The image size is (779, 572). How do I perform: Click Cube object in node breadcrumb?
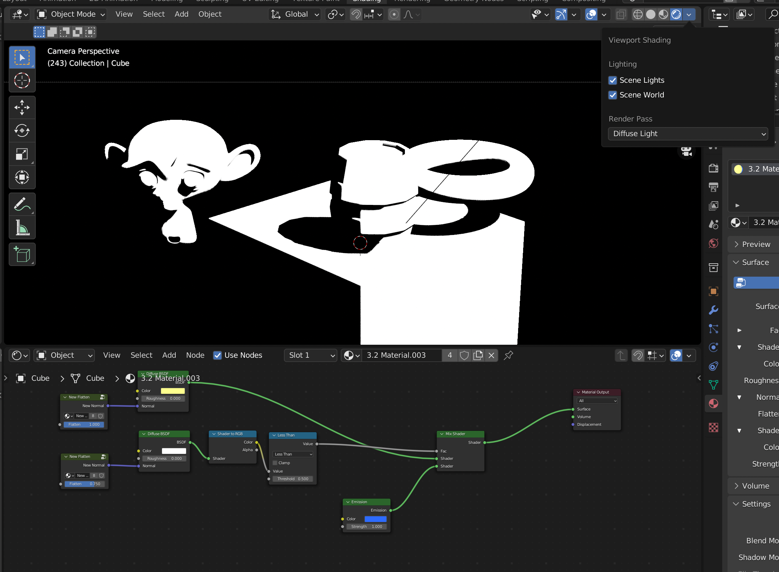point(33,378)
